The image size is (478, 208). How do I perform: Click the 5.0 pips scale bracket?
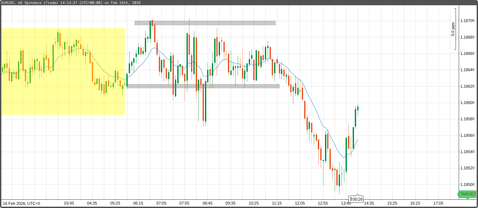(x=455, y=29)
